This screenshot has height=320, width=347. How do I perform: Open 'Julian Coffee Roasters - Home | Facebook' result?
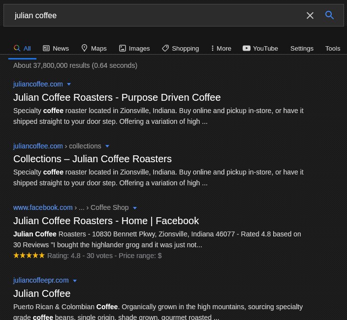(106, 221)
